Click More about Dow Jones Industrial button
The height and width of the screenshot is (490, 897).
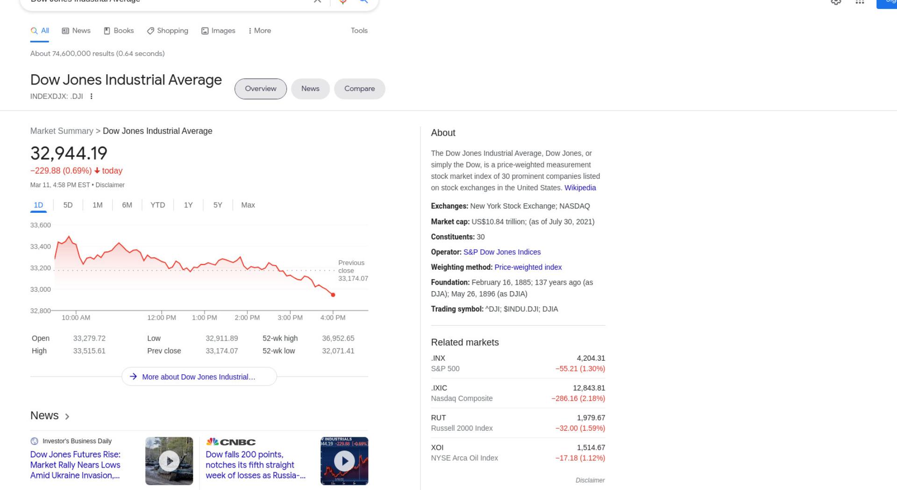pos(199,377)
